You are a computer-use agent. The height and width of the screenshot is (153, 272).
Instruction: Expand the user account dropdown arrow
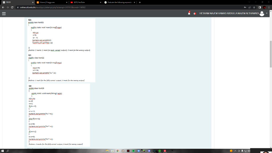click(x=266, y=13)
